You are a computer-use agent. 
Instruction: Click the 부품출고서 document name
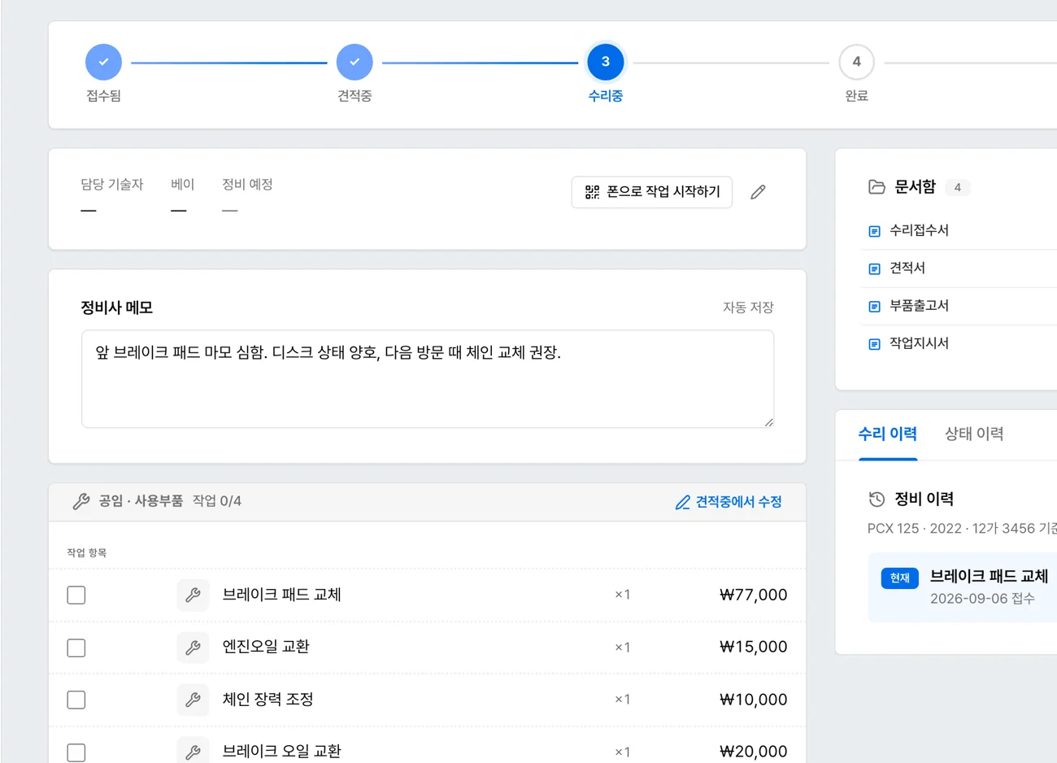[x=919, y=306]
